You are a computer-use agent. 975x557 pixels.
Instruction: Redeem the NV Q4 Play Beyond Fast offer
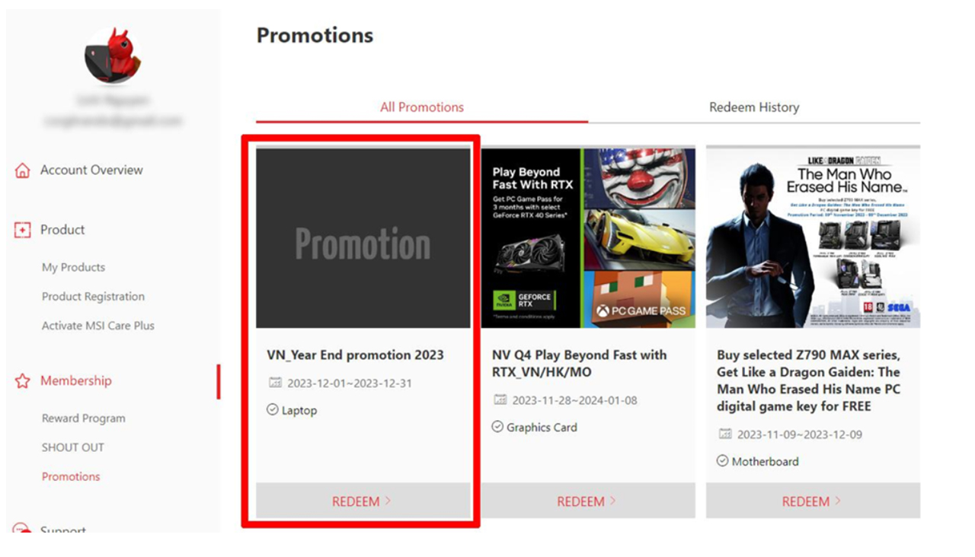coord(588,501)
